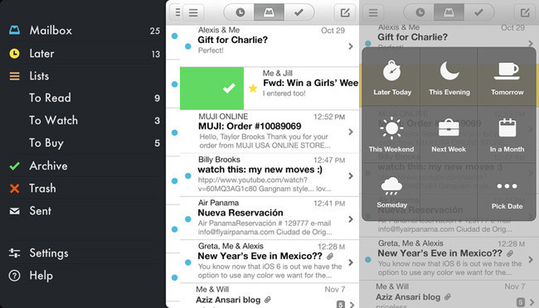Snooze until Tomorrow
The height and width of the screenshot is (308, 539).
(507, 77)
